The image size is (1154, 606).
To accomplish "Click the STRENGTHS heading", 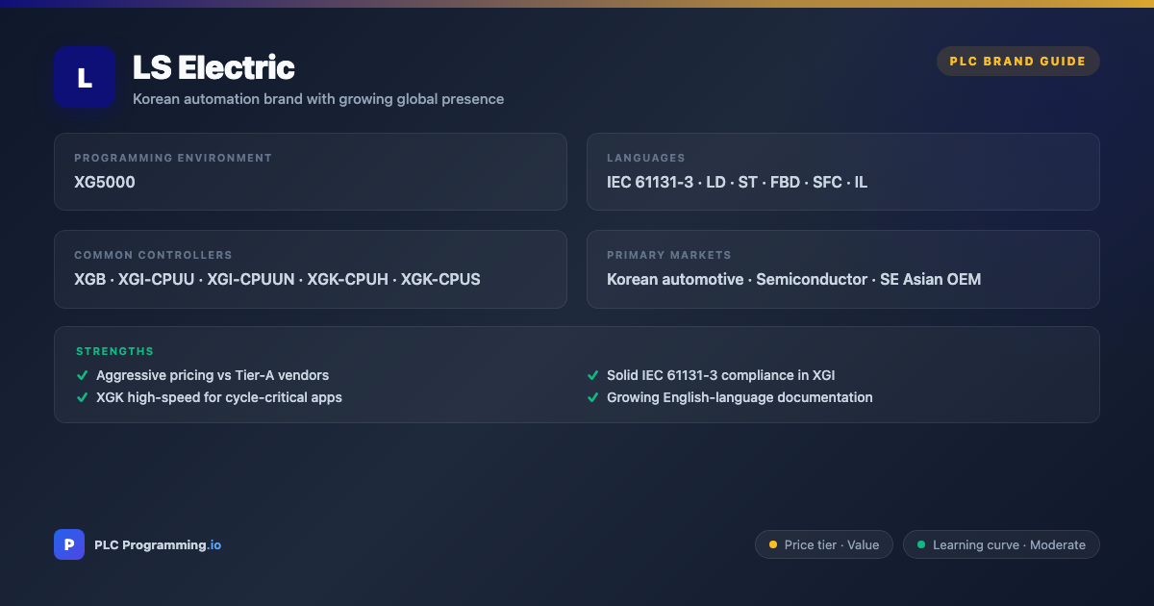I will point(114,351).
